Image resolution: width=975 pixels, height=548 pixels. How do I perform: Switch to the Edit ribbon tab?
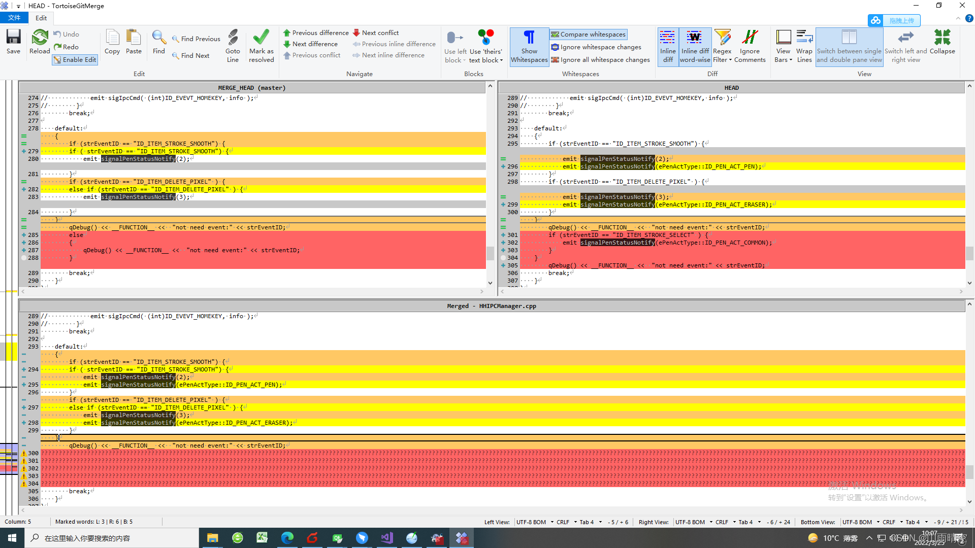coord(41,18)
